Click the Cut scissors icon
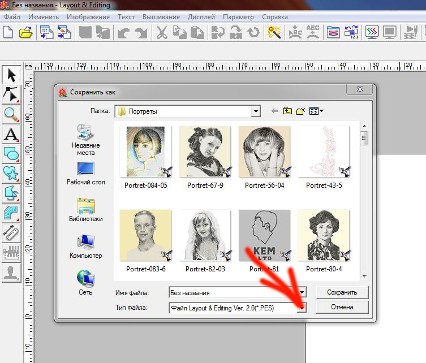This screenshot has height=363, width=426. click(x=162, y=32)
